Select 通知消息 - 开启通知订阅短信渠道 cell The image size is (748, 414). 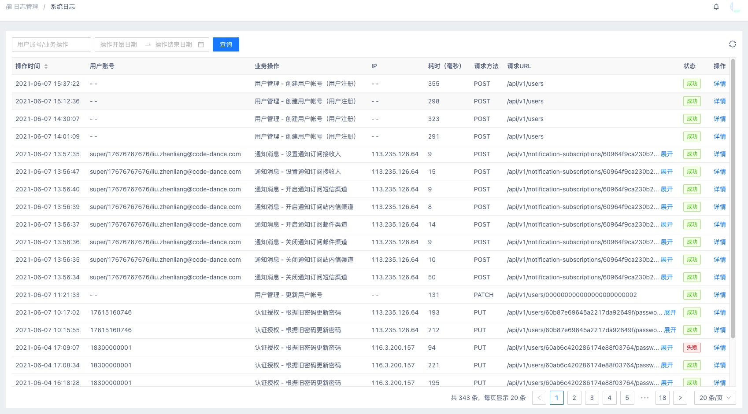pos(301,189)
